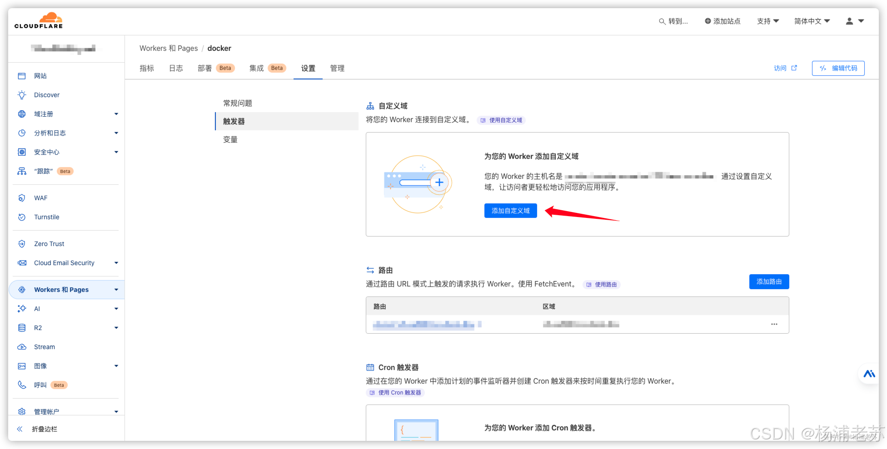Expand the R2 submenu arrow
The width and height of the screenshot is (887, 449).
click(x=116, y=328)
